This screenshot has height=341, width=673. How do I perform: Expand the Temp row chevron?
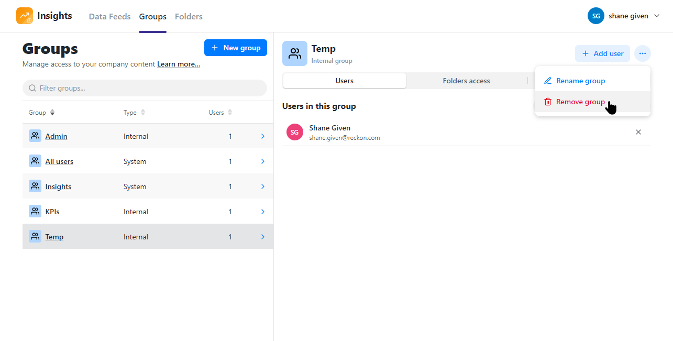tap(263, 236)
